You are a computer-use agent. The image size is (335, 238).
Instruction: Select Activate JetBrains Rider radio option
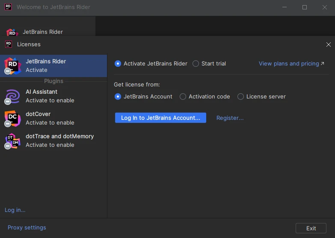(x=118, y=63)
